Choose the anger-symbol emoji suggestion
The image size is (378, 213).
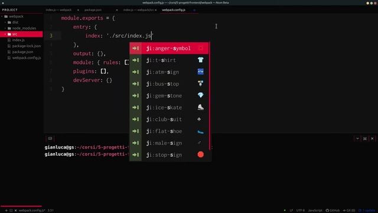click(169, 49)
